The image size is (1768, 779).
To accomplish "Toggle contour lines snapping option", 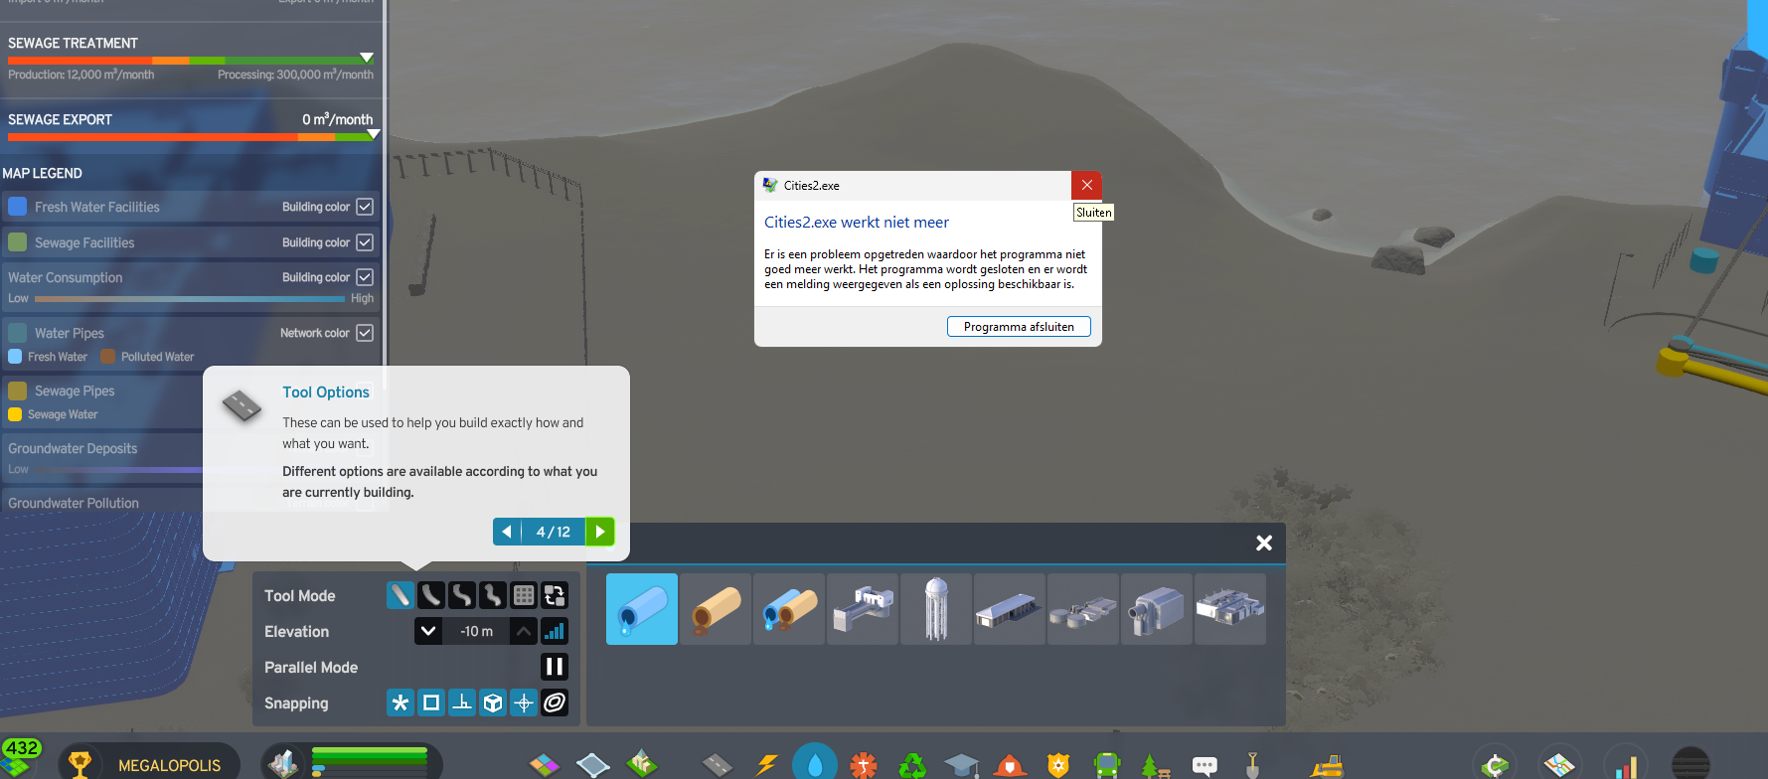I will tap(555, 702).
